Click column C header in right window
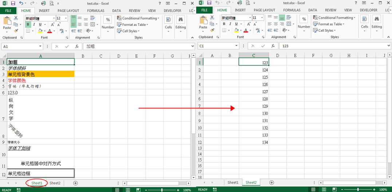 pos(254,55)
